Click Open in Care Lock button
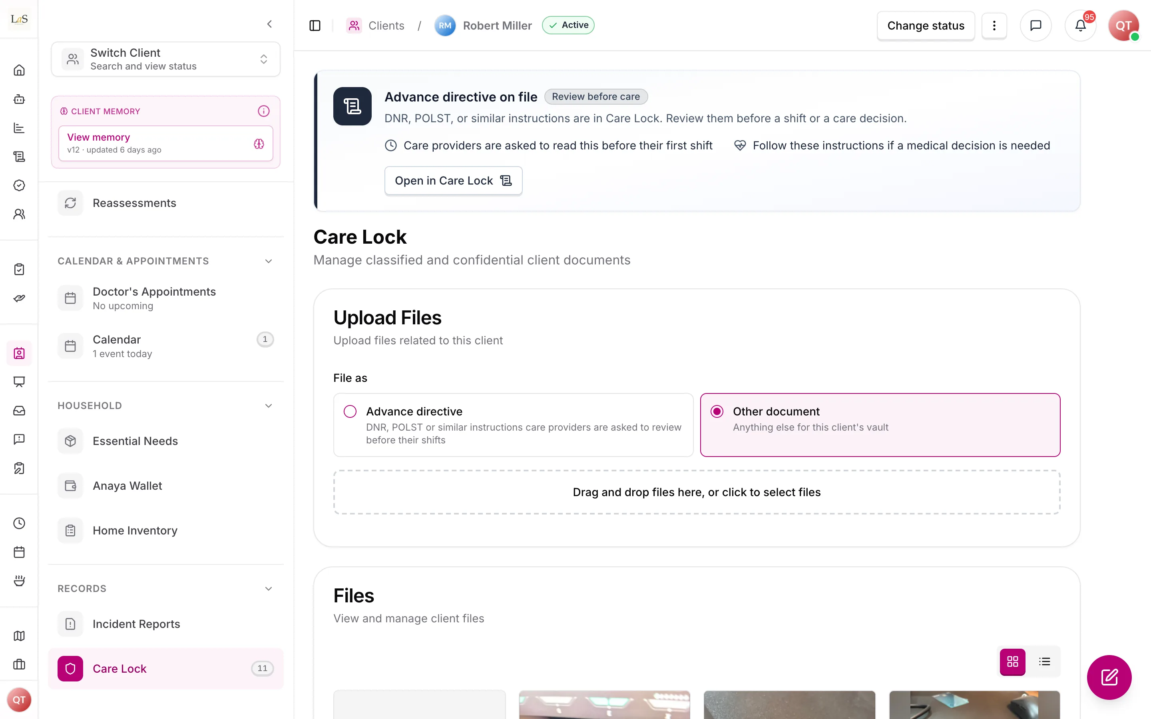Screen dimensions: 1151x719 click(453, 181)
